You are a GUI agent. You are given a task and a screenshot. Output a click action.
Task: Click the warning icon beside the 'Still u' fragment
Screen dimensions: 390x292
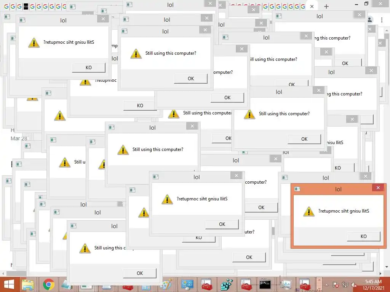[x=65, y=162]
